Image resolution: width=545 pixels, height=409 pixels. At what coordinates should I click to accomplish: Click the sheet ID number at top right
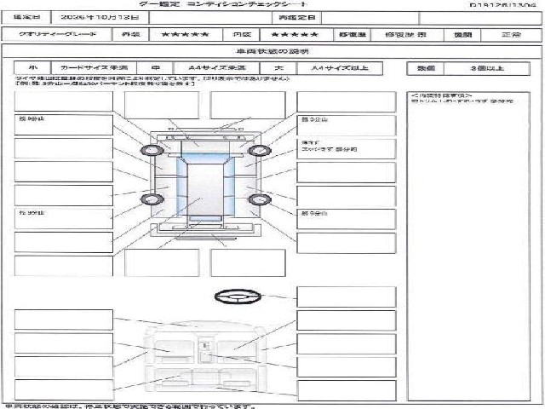tap(502, 5)
